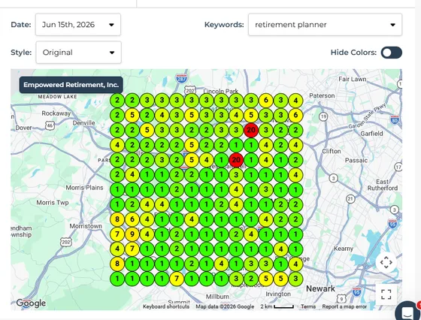The width and height of the screenshot is (421, 320).
Task: Open the Style dropdown showing Original
Action: 78,53
